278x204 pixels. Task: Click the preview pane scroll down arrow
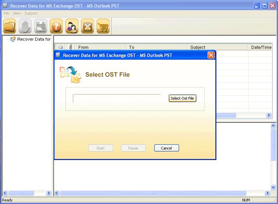[273, 187]
